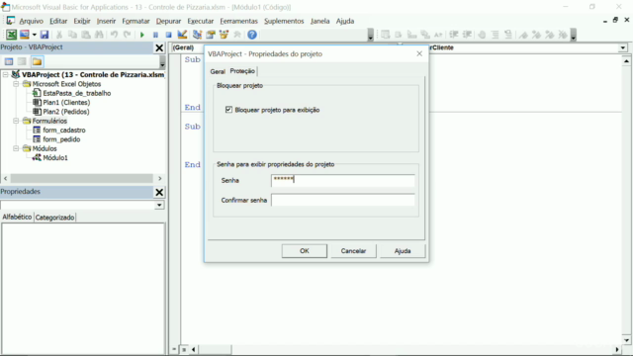Switch to Categorizado properties tab
This screenshot has width=633, height=356.
coord(55,218)
